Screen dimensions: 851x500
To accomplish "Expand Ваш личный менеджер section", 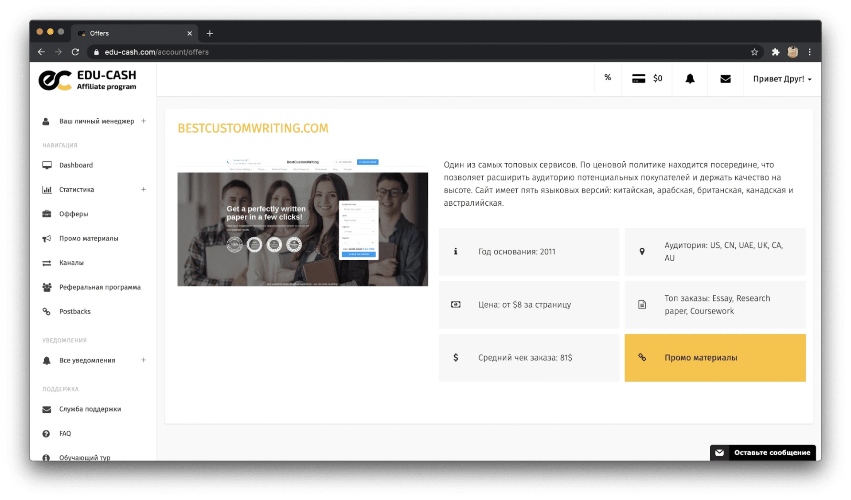I will [144, 121].
